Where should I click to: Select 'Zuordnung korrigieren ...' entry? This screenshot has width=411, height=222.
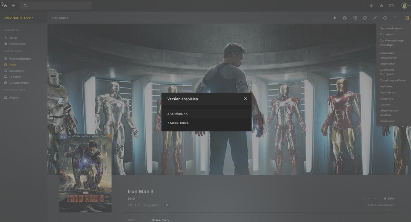coord(388,72)
